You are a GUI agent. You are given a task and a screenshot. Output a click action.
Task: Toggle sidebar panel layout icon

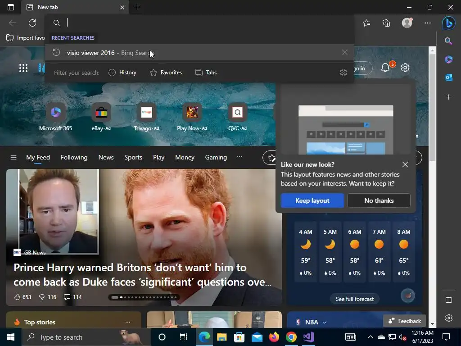pyautogui.click(x=449, y=300)
